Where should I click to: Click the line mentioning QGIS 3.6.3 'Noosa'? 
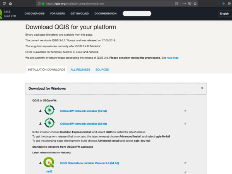(x=71, y=40)
